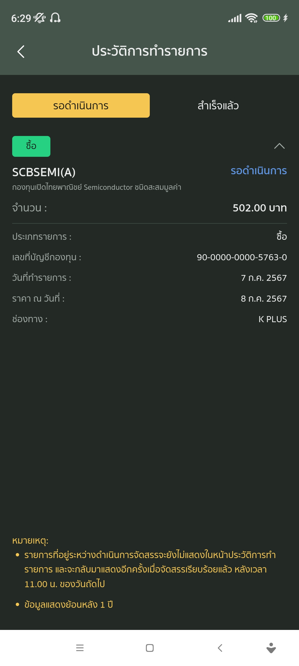Tap the Android navigation back icon
This screenshot has width=299, height=666.
220,648
